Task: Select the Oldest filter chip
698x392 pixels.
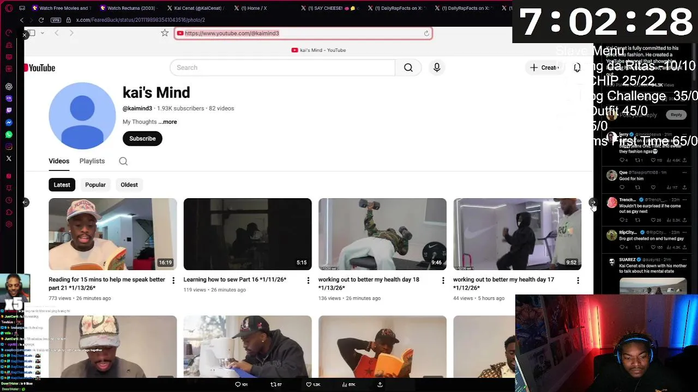Action: pyautogui.click(x=129, y=185)
